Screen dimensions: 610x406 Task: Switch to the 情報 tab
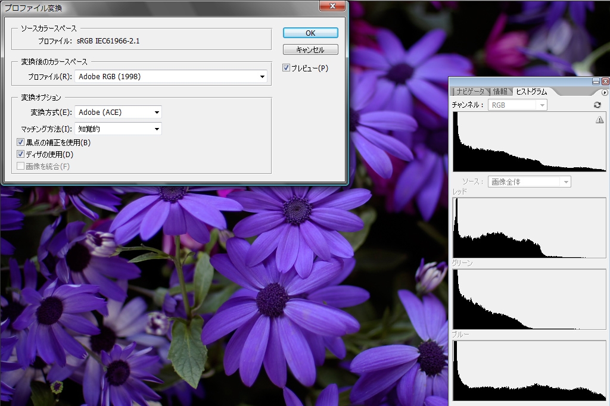(x=500, y=92)
